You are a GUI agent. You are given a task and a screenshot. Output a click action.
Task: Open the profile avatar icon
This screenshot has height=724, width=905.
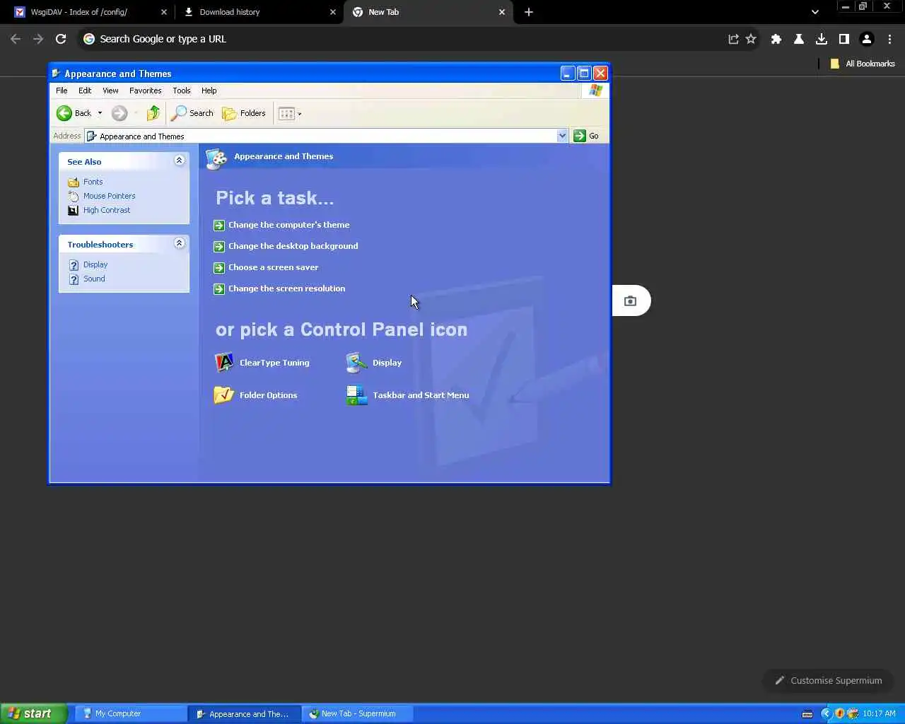click(867, 39)
